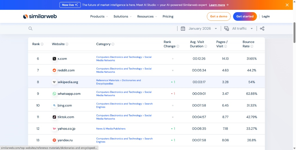Click the Get started button
The width and height of the screenshot is (296, 150).
(x=245, y=16)
